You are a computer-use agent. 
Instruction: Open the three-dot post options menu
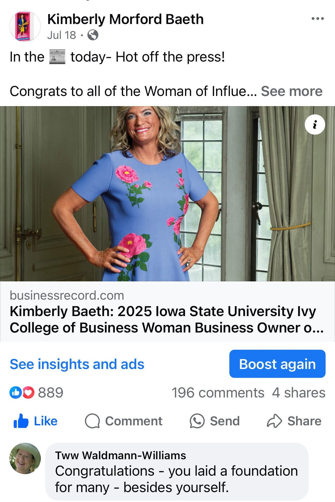pyautogui.click(x=318, y=19)
